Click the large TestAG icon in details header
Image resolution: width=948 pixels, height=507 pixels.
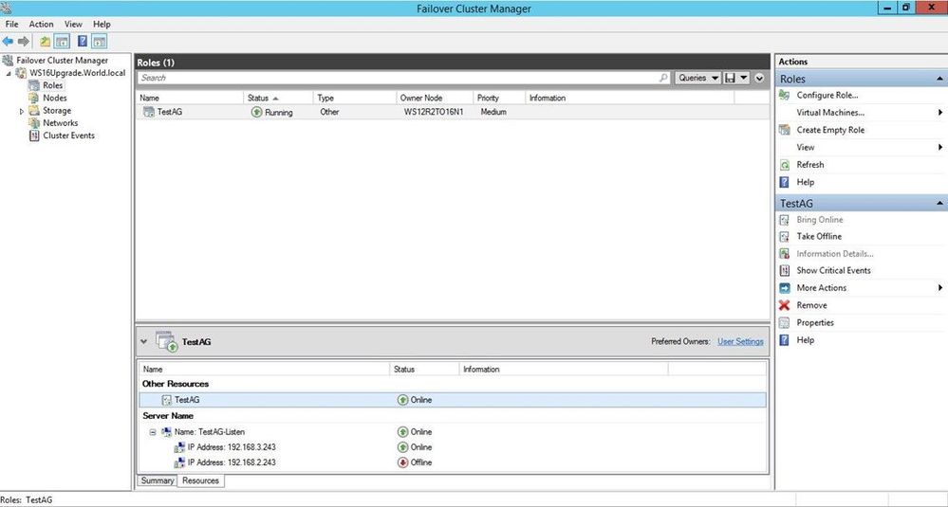166,341
